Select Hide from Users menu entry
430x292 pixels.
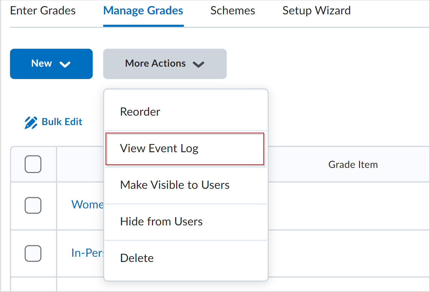[161, 221]
